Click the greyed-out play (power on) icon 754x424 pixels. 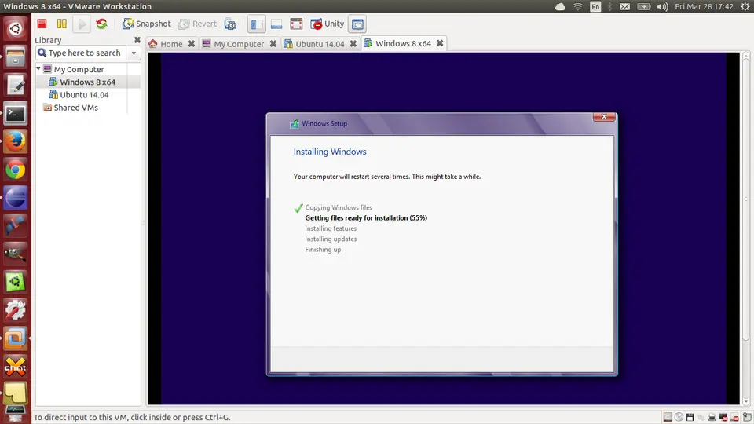[82, 24]
